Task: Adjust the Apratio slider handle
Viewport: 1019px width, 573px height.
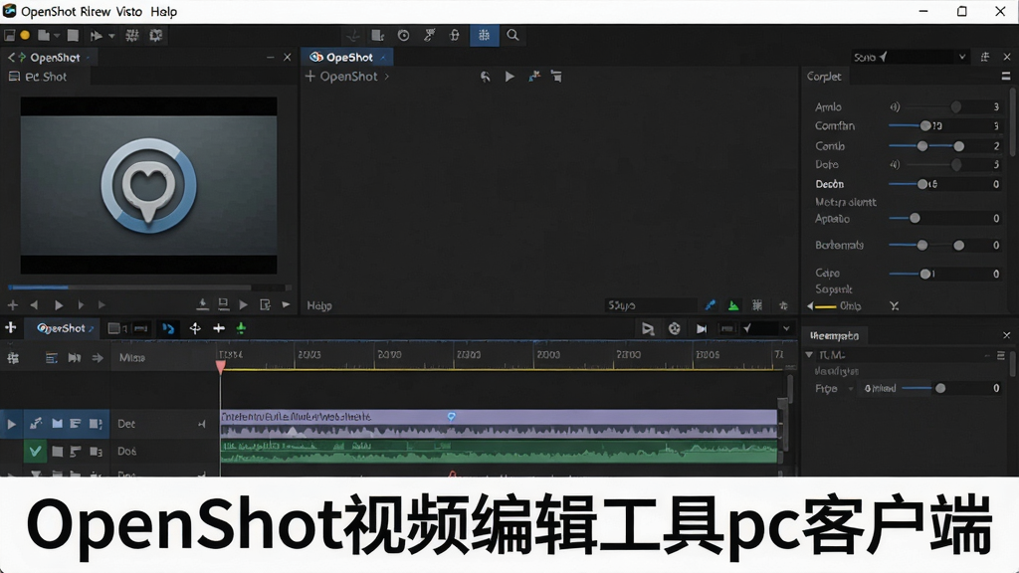Action: pyautogui.click(x=916, y=218)
